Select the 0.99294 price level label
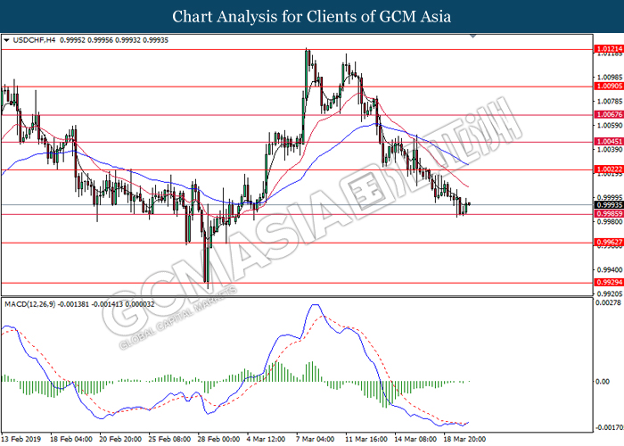Image resolution: width=624 pixels, height=446 pixels. (x=609, y=283)
